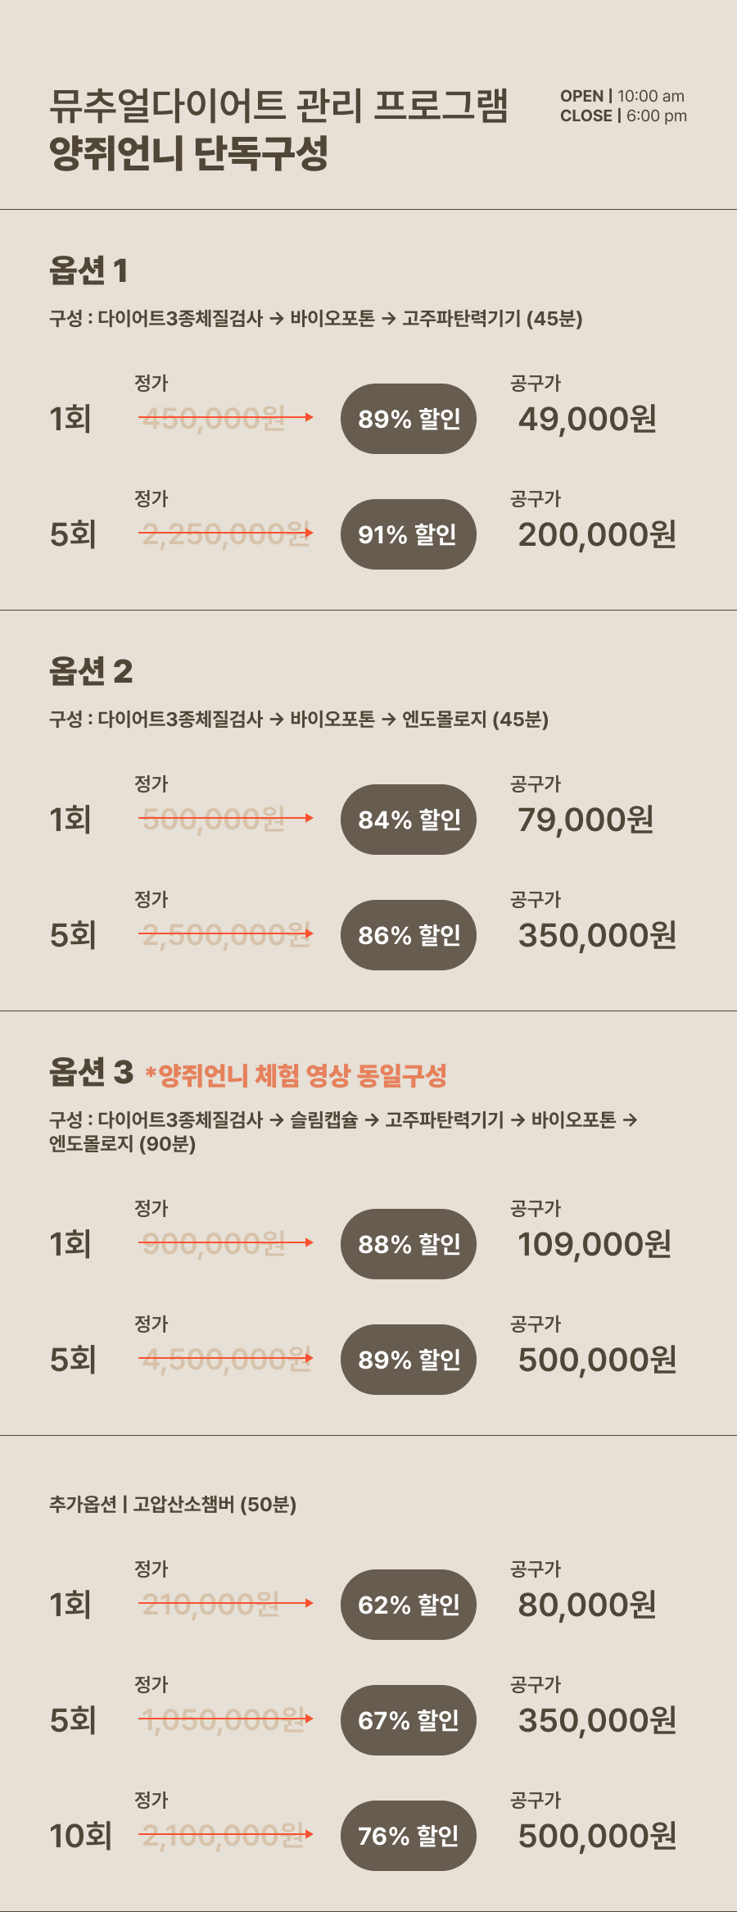This screenshot has width=737, height=1912.
Task: Click the 76% 할인 badge
Action: point(408,1836)
